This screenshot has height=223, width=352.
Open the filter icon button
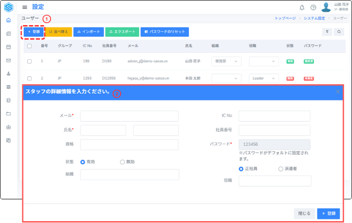326,32
